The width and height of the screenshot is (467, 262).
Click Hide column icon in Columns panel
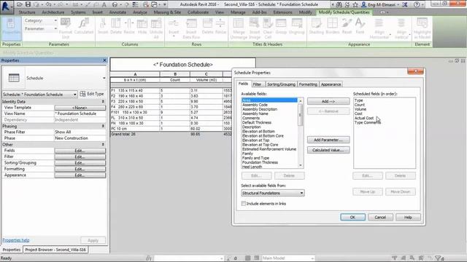pyautogui.click(x=142, y=26)
